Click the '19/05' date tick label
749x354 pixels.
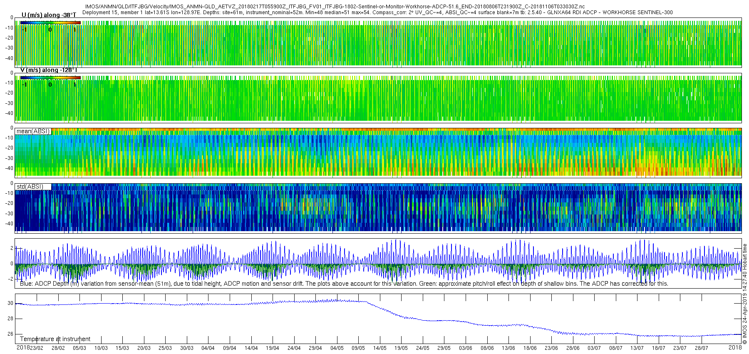401,348
